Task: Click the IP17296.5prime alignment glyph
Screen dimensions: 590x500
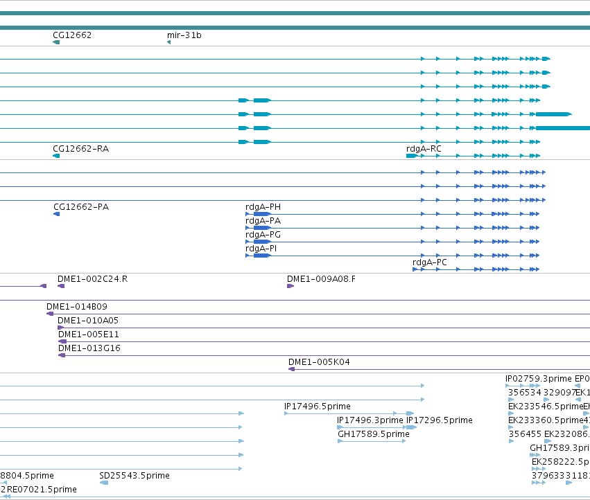Action: pos(412,427)
